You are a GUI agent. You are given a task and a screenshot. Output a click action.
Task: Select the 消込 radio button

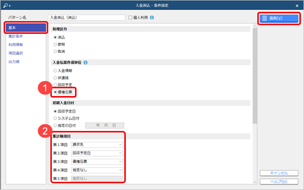(55, 37)
